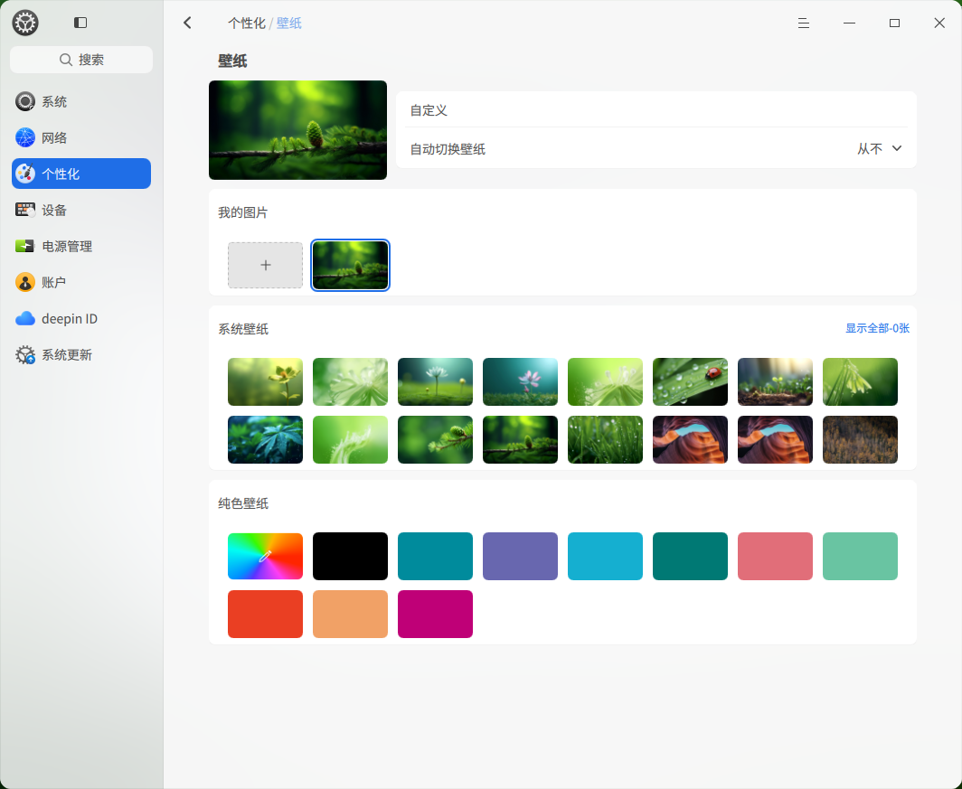
Task: Open the hamburger menu in title bar
Action: click(803, 23)
